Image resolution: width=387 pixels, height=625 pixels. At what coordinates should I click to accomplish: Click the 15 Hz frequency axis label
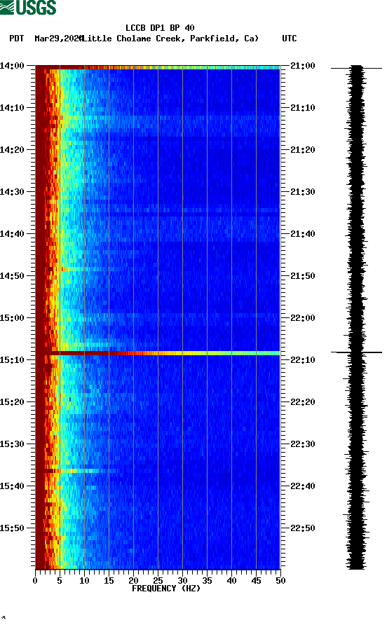[x=109, y=581]
